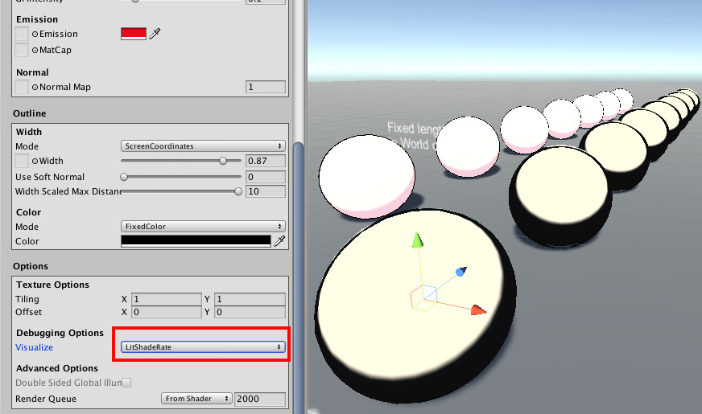Click the Offset X input field
702x414 pixels.
pos(167,312)
